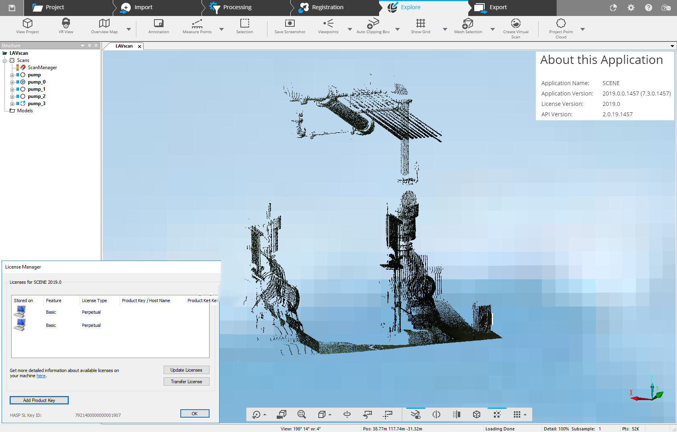
Task: Open the 'here' license info link
Action: [x=41, y=376]
